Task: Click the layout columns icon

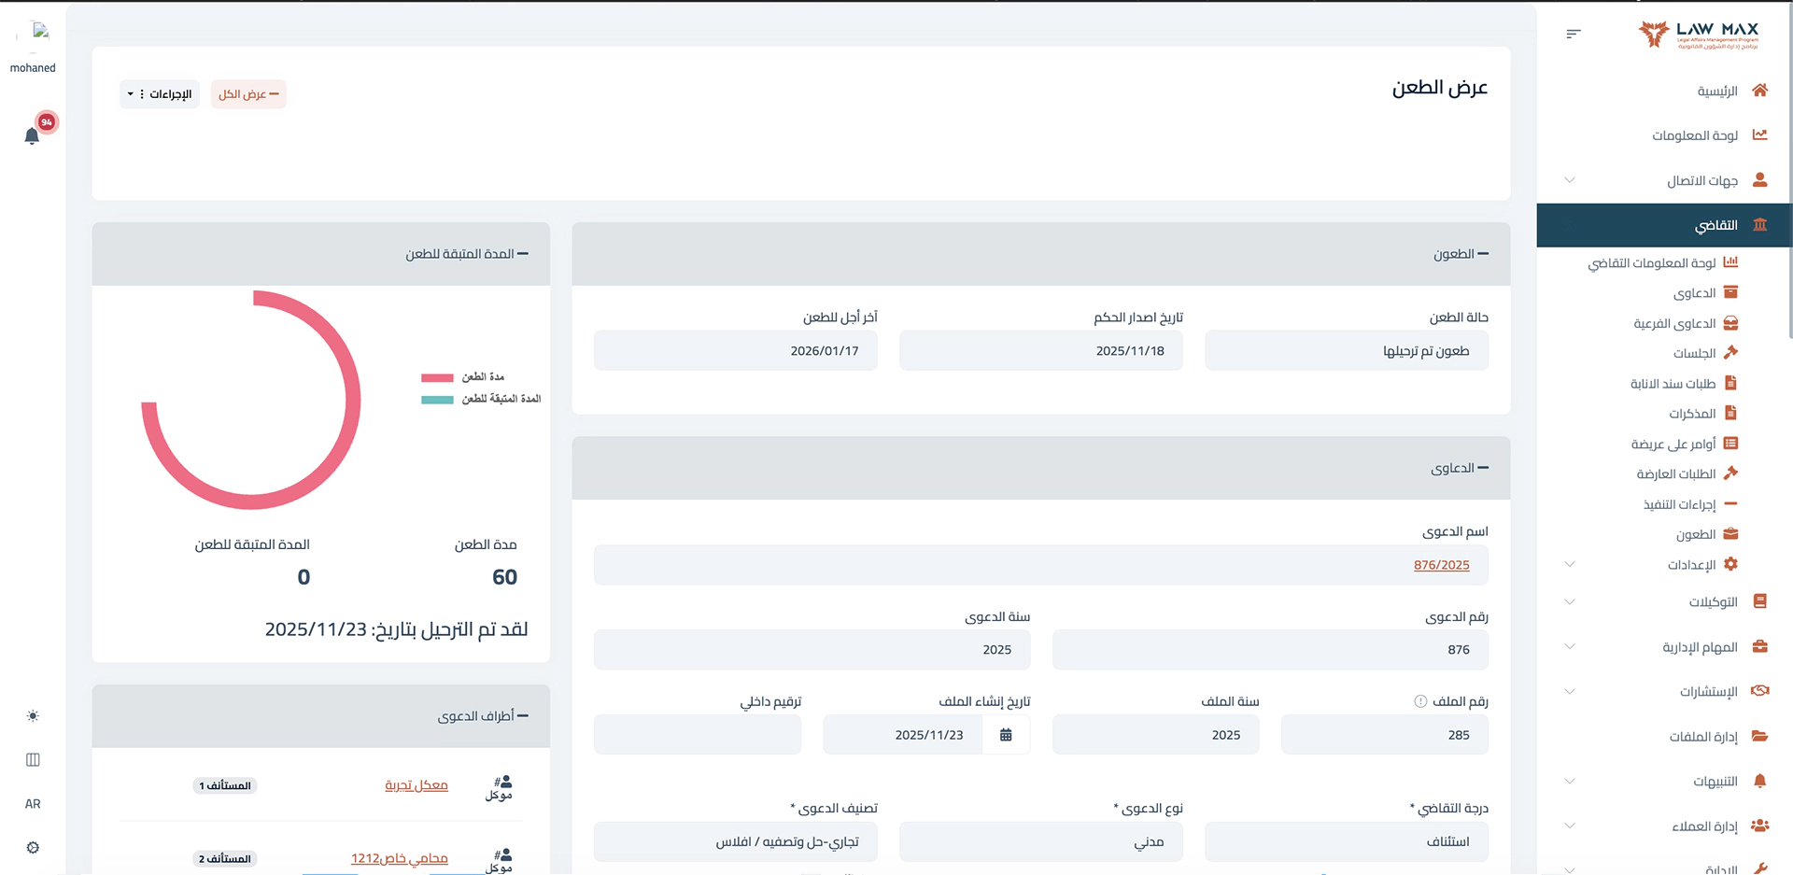Action: click(x=33, y=760)
